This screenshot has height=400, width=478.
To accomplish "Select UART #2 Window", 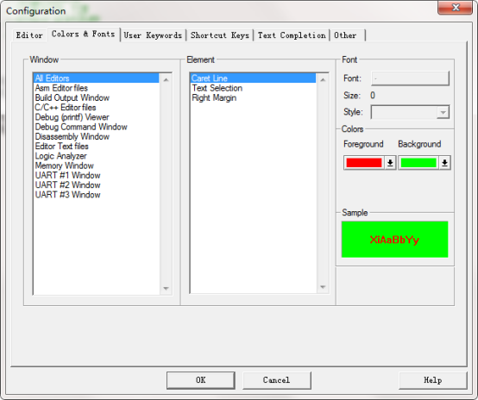I will click(x=97, y=185).
